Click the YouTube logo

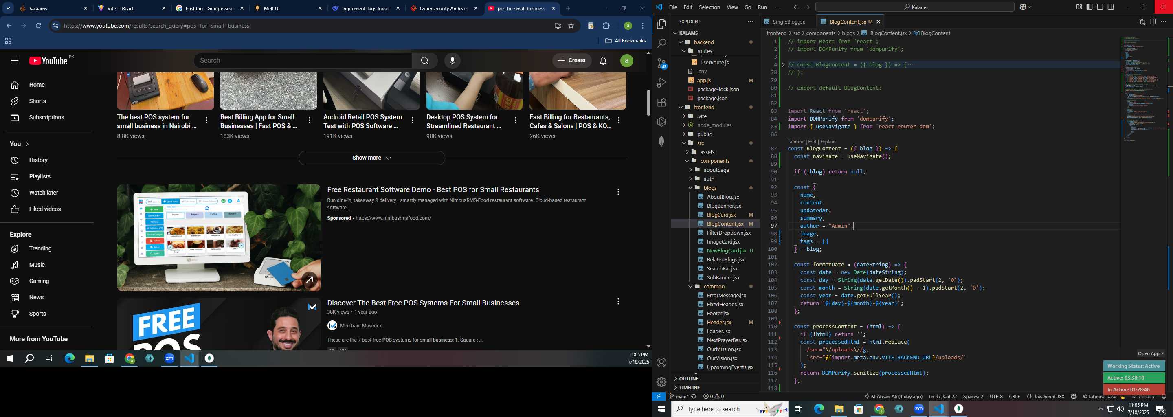tap(48, 61)
